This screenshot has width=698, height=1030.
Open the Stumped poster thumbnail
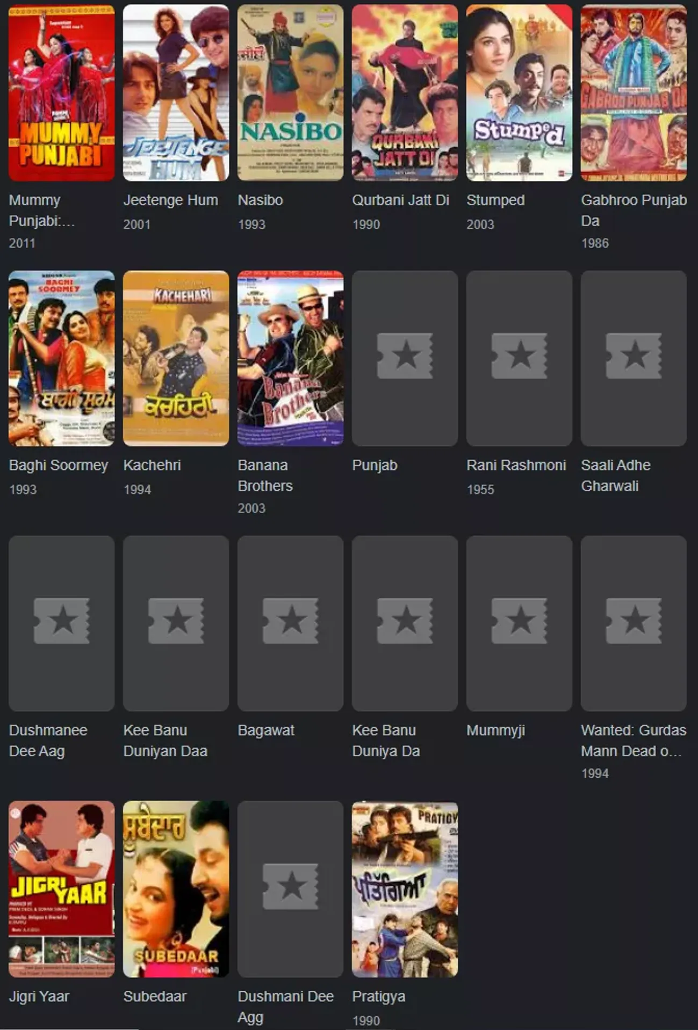[x=519, y=93]
